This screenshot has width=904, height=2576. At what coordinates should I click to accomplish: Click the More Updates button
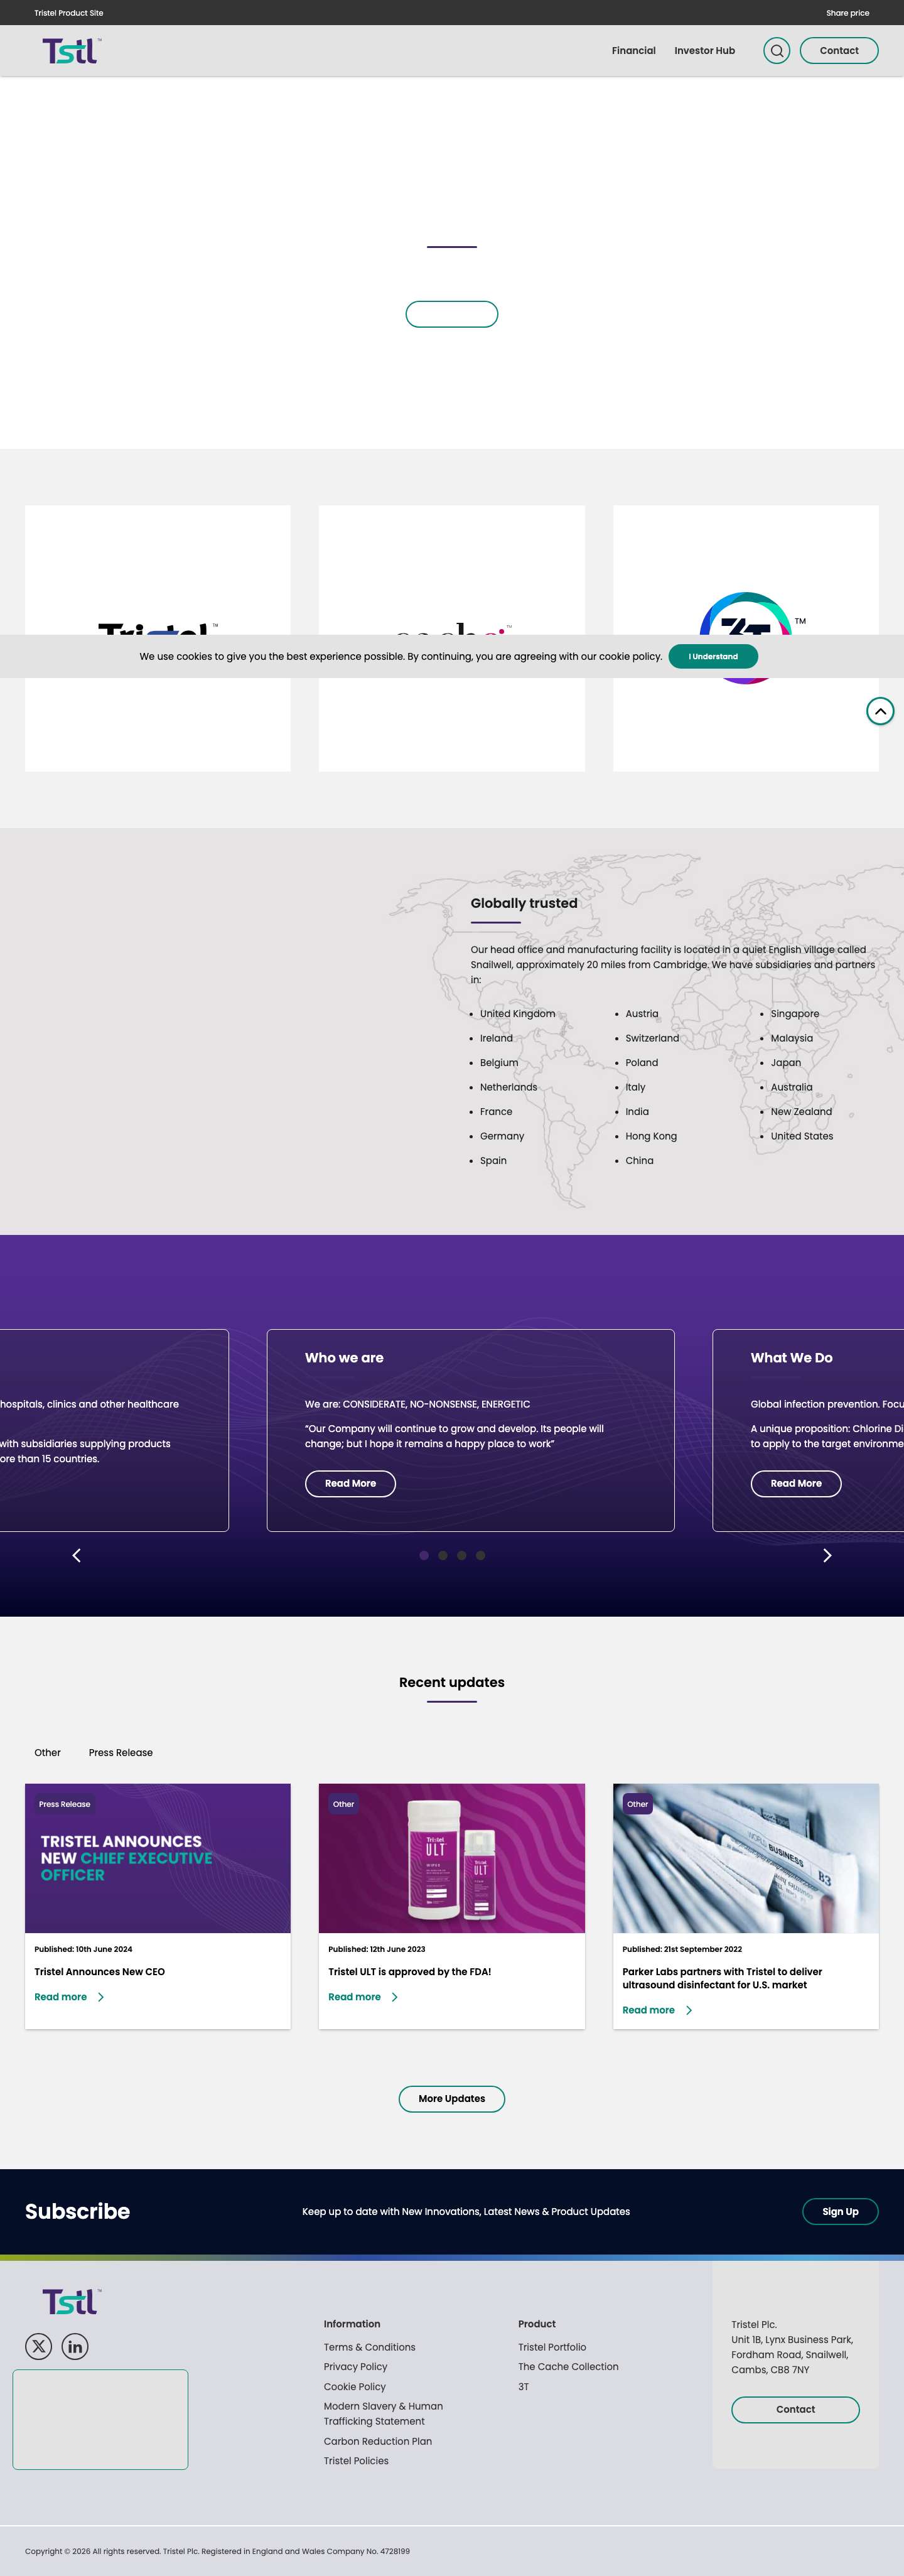(x=452, y=2099)
